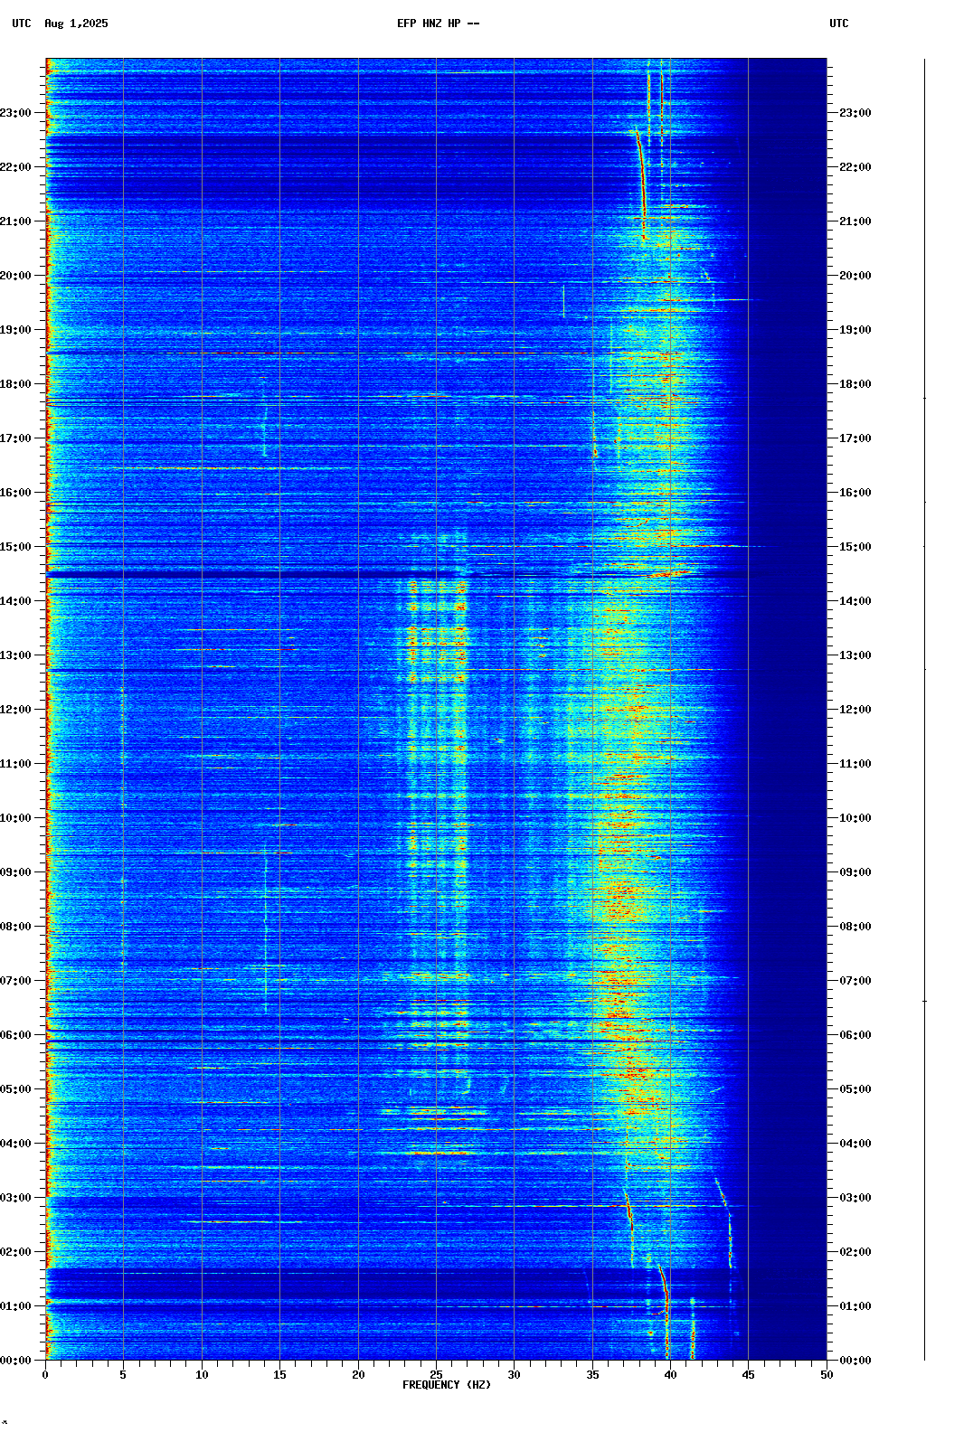Click '20:00' on the right time axis
Viewport: 964px width, 1432px height.
[855, 276]
